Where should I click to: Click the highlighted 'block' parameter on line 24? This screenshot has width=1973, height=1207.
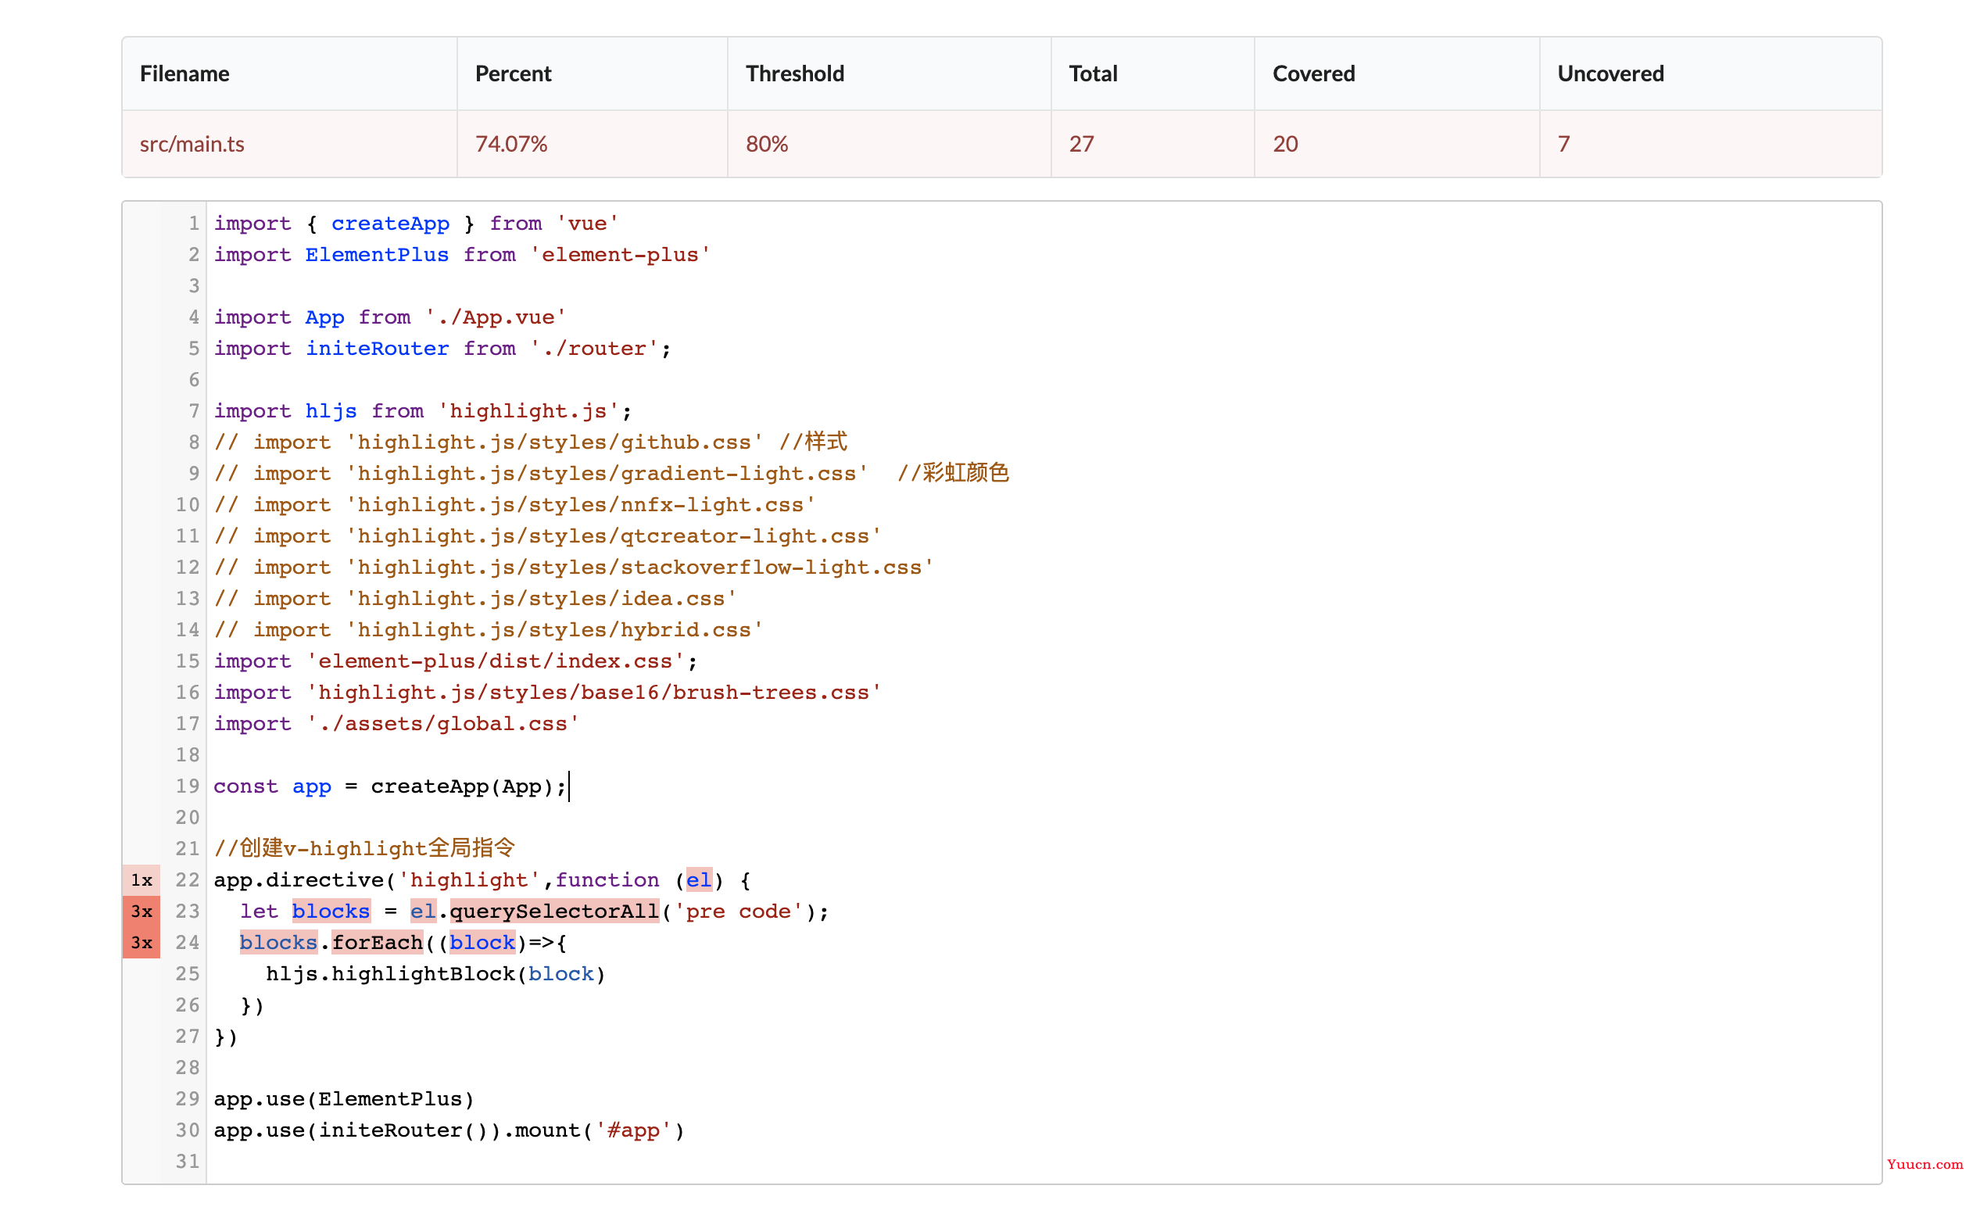pos(482,943)
